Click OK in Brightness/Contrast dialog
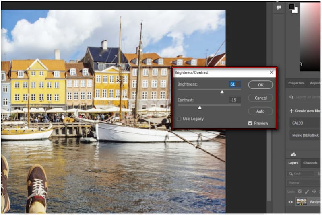 tap(260, 85)
